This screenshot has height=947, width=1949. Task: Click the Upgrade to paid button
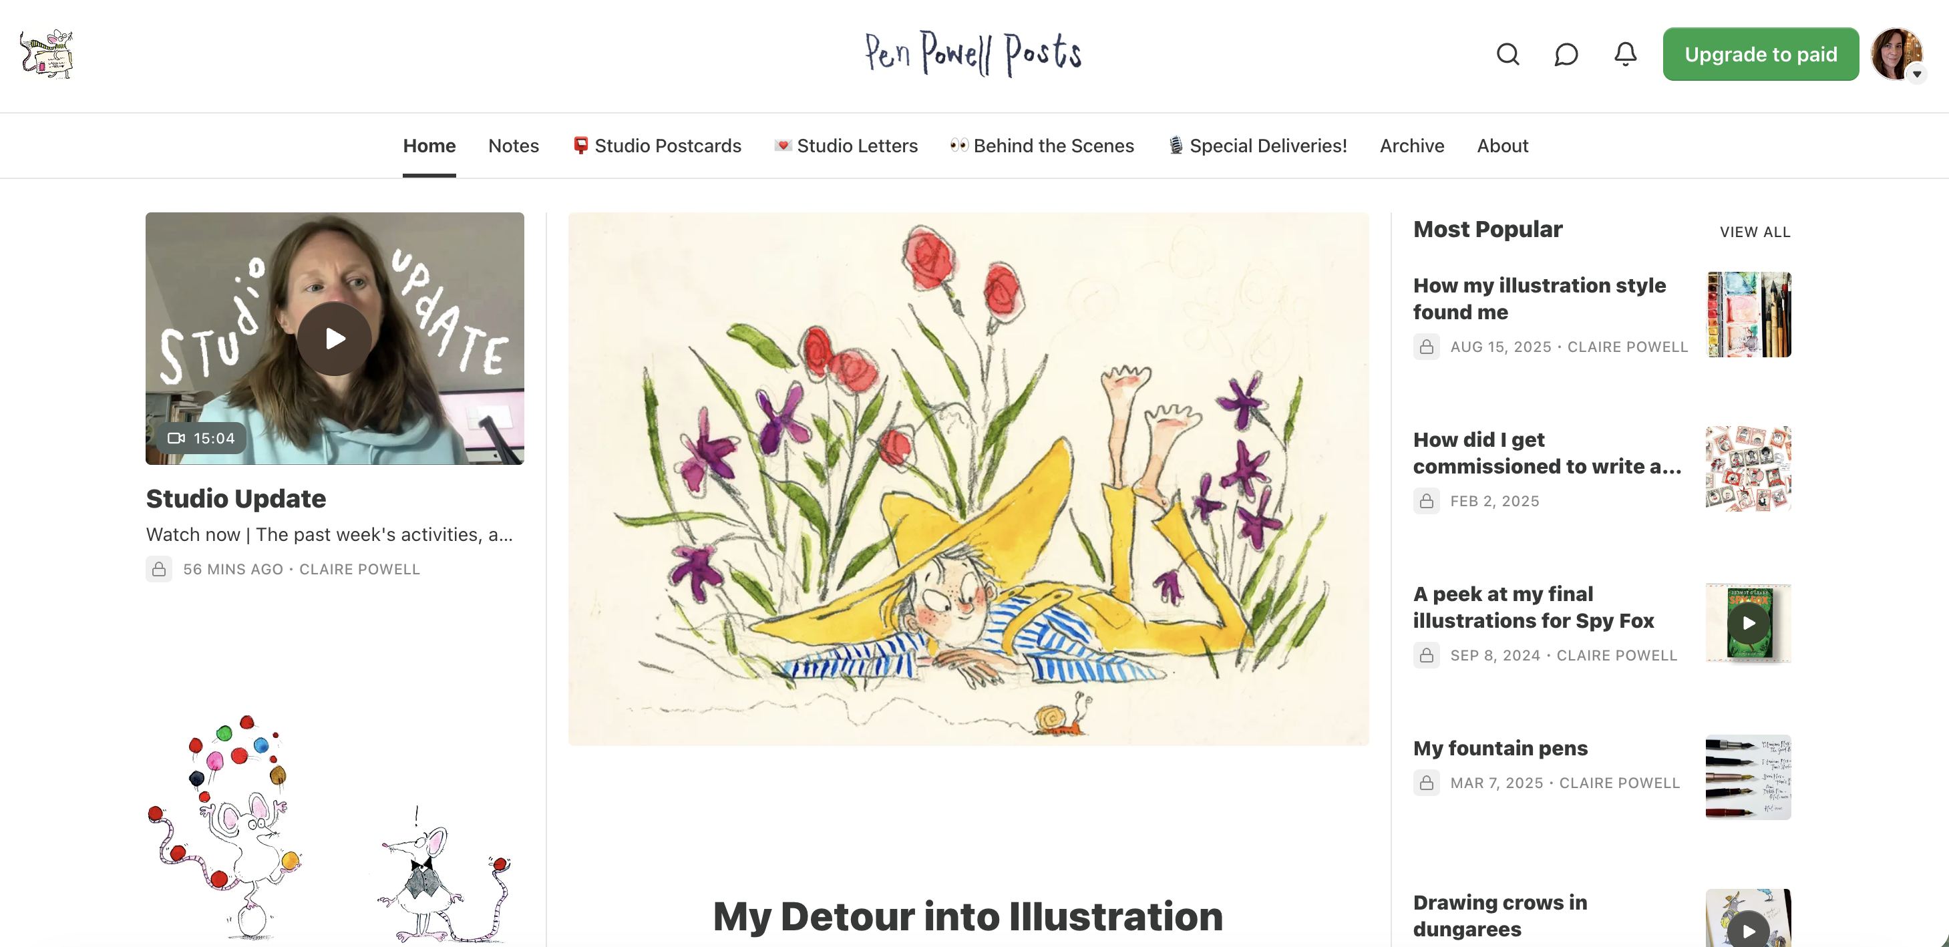click(1761, 55)
